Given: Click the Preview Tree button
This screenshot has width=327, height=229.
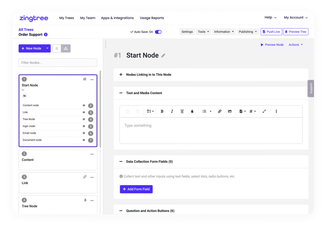Looking at the screenshot, I should 295,32.
